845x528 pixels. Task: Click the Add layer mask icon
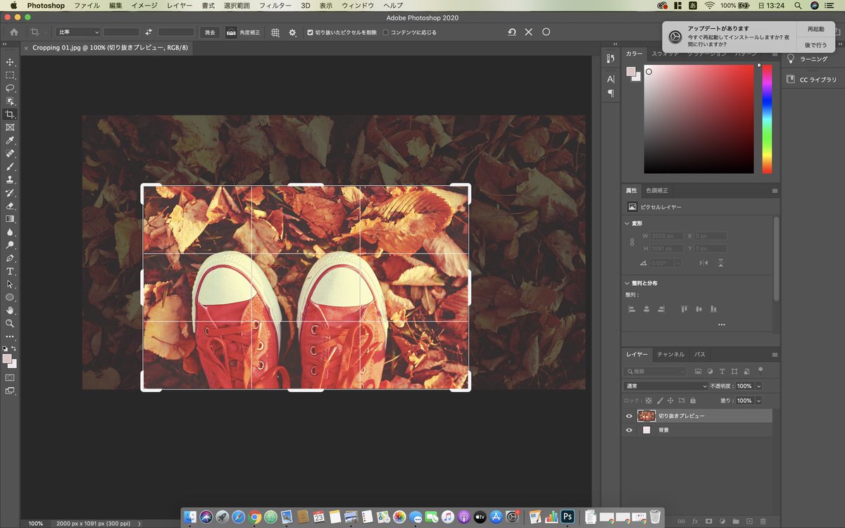(709, 521)
